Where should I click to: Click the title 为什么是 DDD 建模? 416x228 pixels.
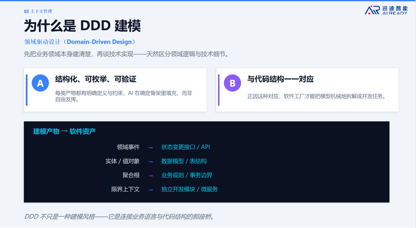tap(82, 26)
